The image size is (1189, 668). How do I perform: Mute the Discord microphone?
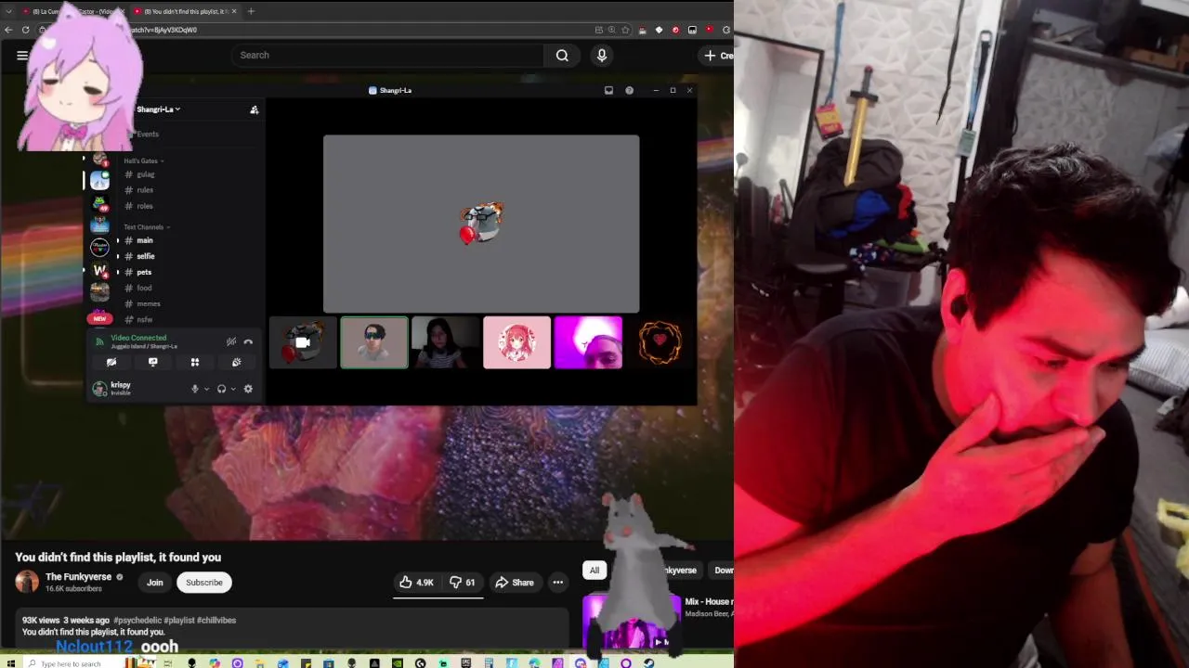pos(195,389)
